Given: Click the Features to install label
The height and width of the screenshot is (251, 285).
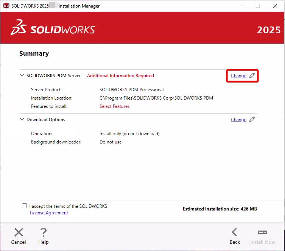Looking at the screenshot, I should click(49, 106).
